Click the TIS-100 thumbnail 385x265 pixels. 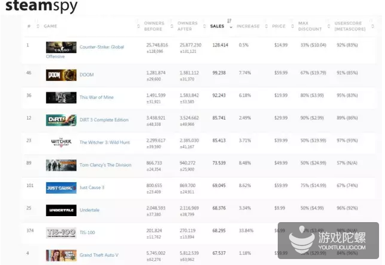[x=61, y=233]
